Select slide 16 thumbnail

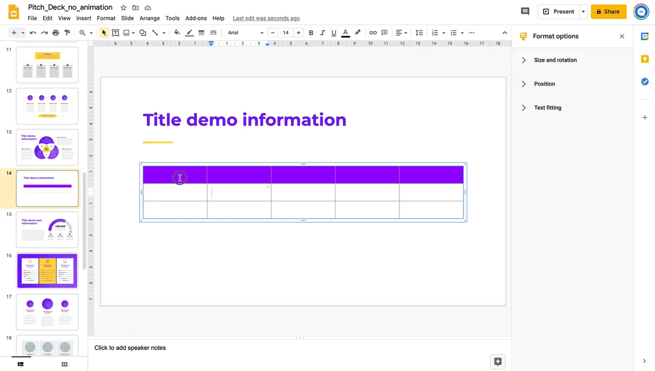coord(47,271)
